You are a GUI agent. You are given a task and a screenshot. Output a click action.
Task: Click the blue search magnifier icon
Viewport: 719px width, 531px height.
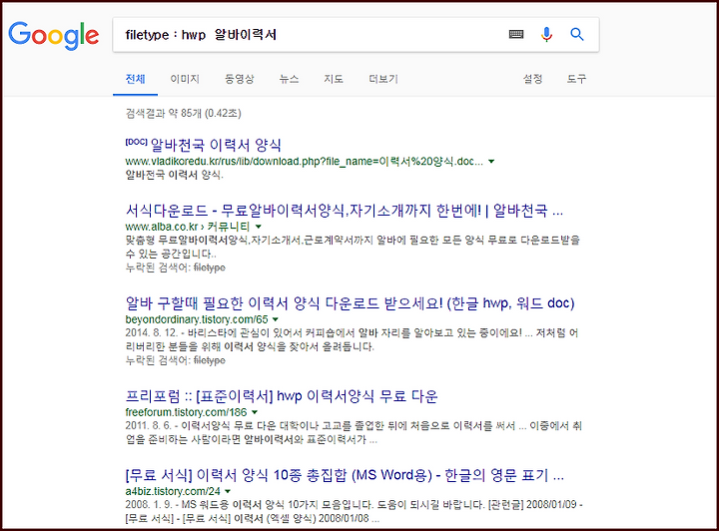pyautogui.click(x=577, y=34)
